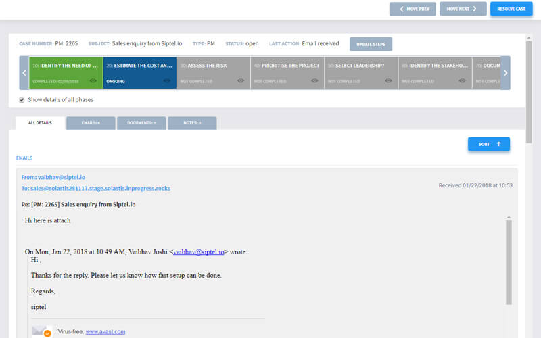Click eye icon on Prioritise the Project phase

pos(315,81)
